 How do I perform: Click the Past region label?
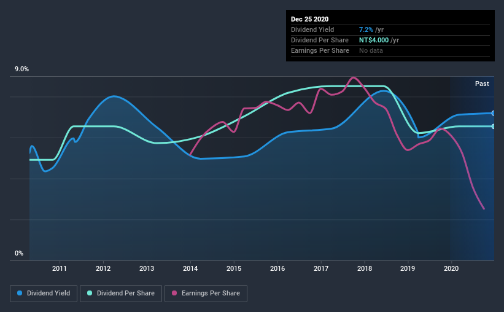[482, 84]
